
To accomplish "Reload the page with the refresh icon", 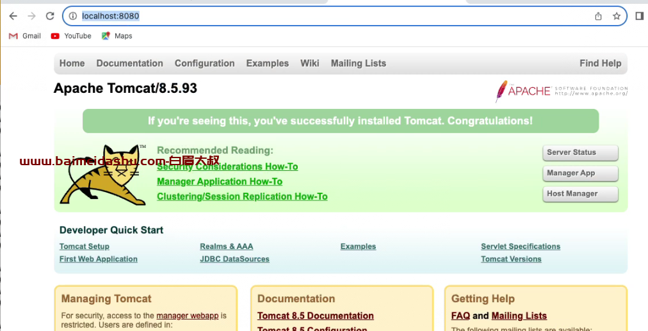I will [50, 16].
